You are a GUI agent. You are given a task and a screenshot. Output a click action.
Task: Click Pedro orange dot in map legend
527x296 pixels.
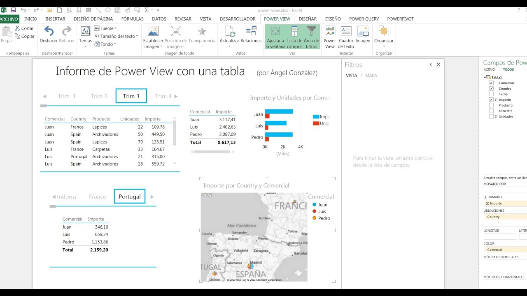click(315, 218)
